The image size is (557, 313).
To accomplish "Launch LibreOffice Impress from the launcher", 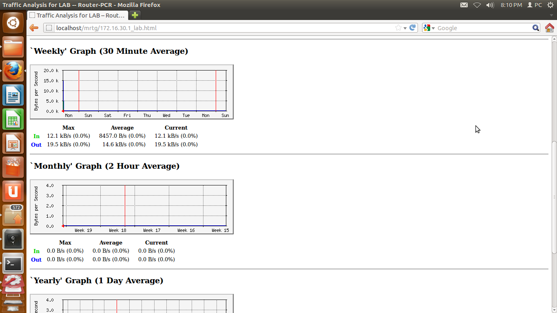I will coord(13,143).
